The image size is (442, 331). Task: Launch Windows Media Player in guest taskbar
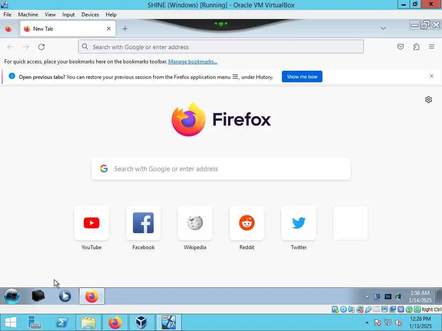65,296
